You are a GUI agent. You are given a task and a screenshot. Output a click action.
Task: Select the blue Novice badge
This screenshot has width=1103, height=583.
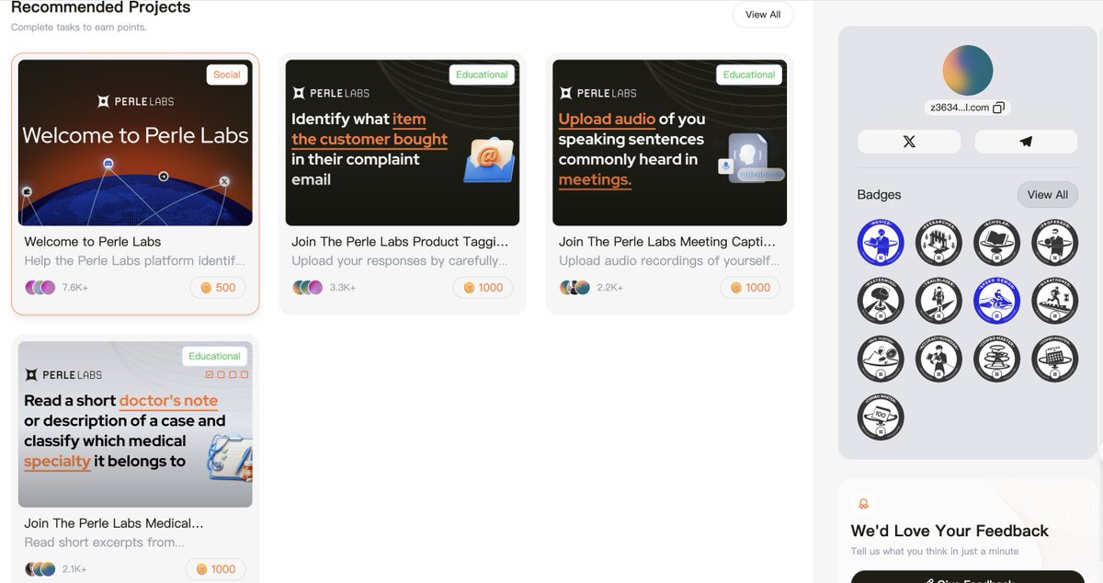click(x=881, y=243)
